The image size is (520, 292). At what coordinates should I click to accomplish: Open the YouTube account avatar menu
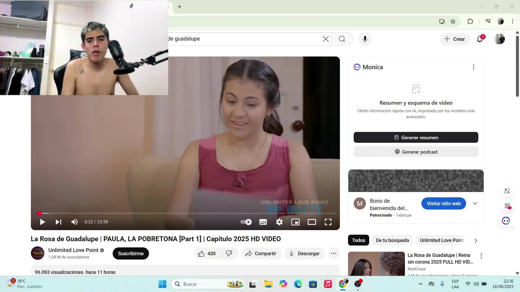(x=500, y=39)
